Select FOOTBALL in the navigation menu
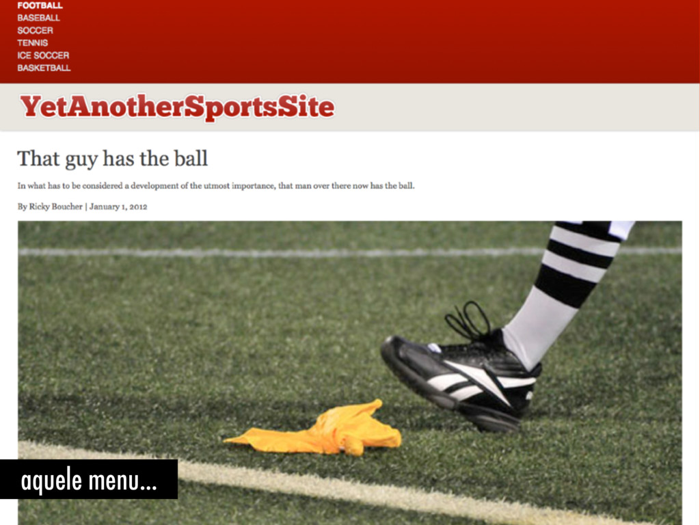The width and height of the screenshot is (700, 525). [40, 5]
